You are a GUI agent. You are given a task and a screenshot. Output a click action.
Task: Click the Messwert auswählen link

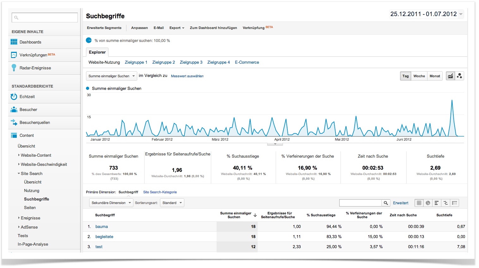(x=187, y=76)
